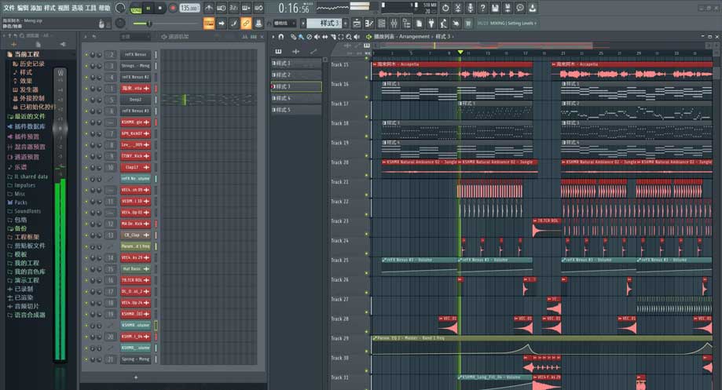Click the microphone recording icon

(x=471, y=8)
